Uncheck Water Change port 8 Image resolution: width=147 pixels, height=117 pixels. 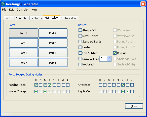pyautogui.click(x=36, y=92)
